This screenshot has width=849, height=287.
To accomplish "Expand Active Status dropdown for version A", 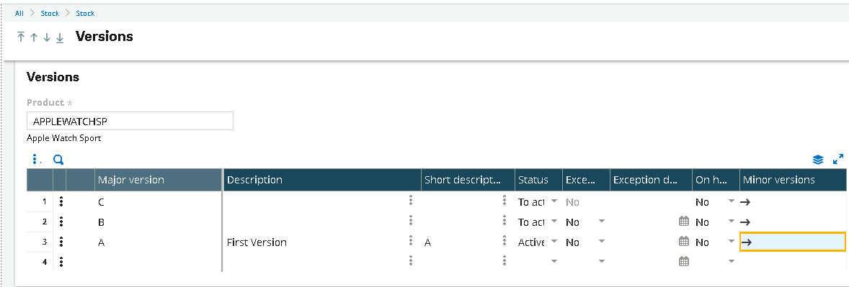I will pyautogui.click(x=554, y=242).
